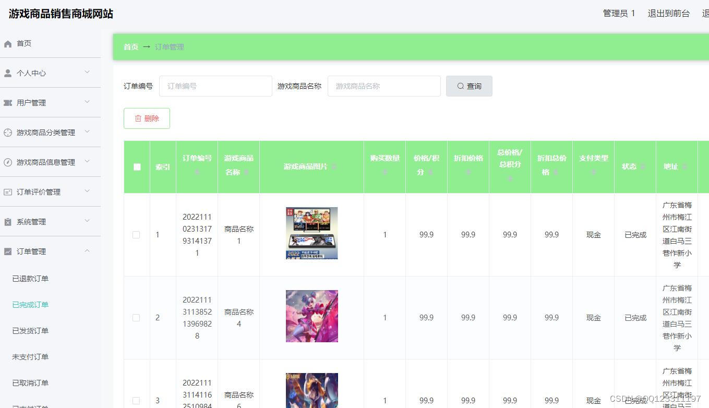Click the home icon beside 首页 in sidebar

click(x=8, y=44)
